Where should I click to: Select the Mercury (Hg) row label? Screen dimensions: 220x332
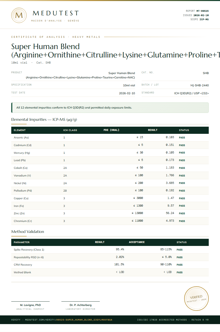point(22,153)
